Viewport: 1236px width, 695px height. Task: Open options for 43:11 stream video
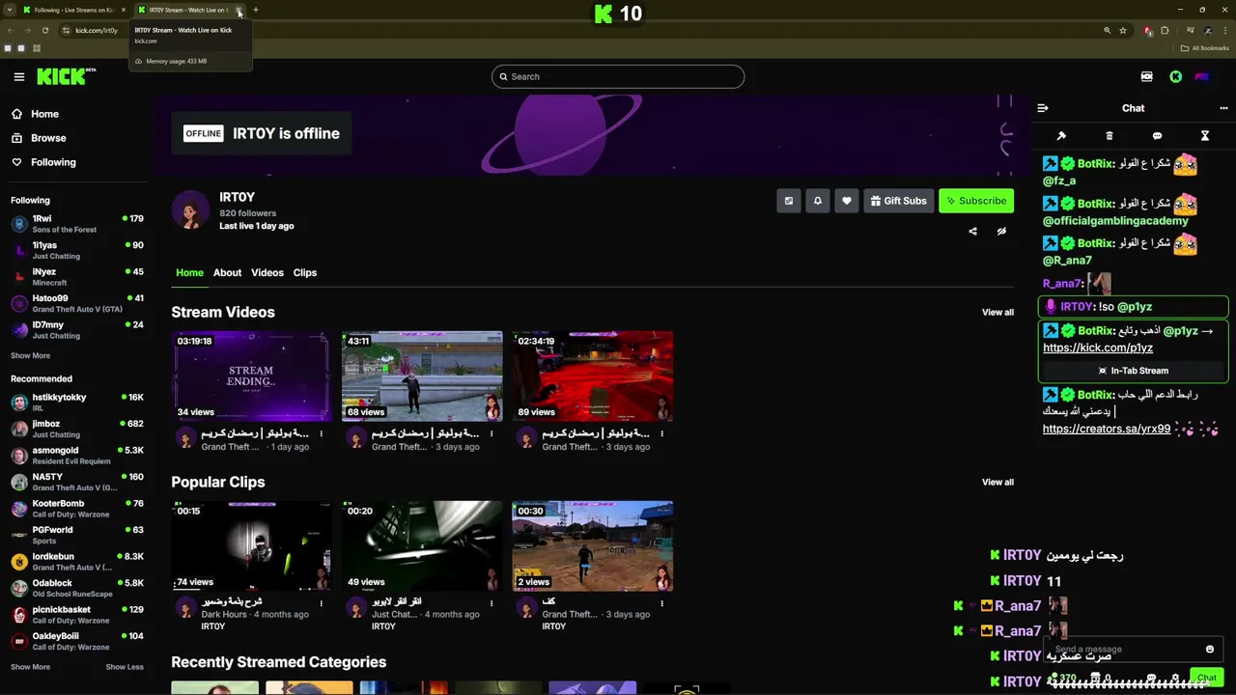(492, 433)
